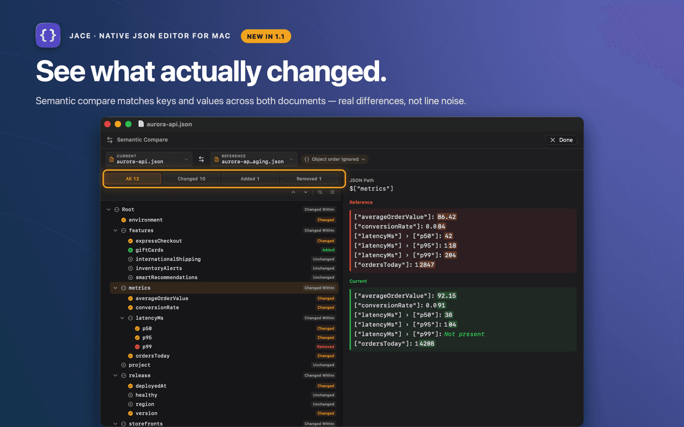The image size is (684, 427).
Task: Collapse the storefronts node
Action: click(115, 424)
